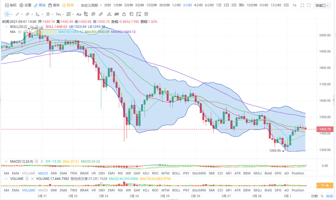Open MACD indicator settings gear
Viewport: 336px width, 200px height.
tap(37, 162)
